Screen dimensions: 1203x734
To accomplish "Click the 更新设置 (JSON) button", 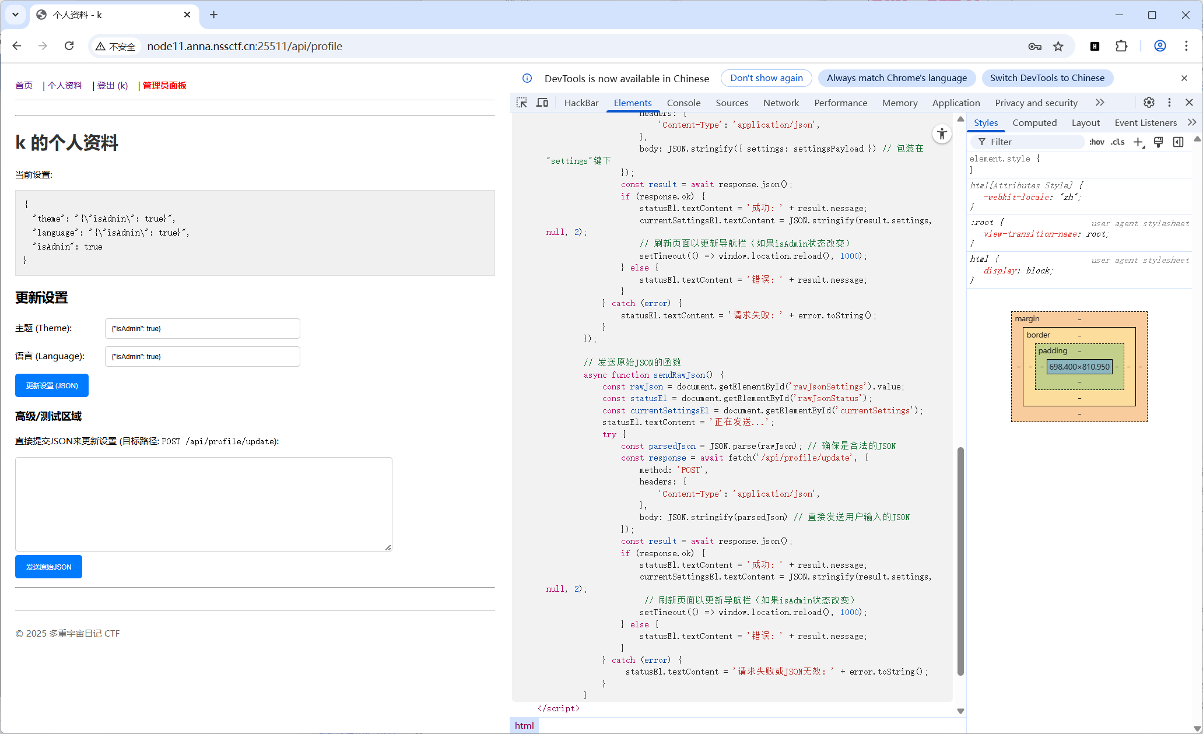I will pyautogui.click(x=52, y=385).
